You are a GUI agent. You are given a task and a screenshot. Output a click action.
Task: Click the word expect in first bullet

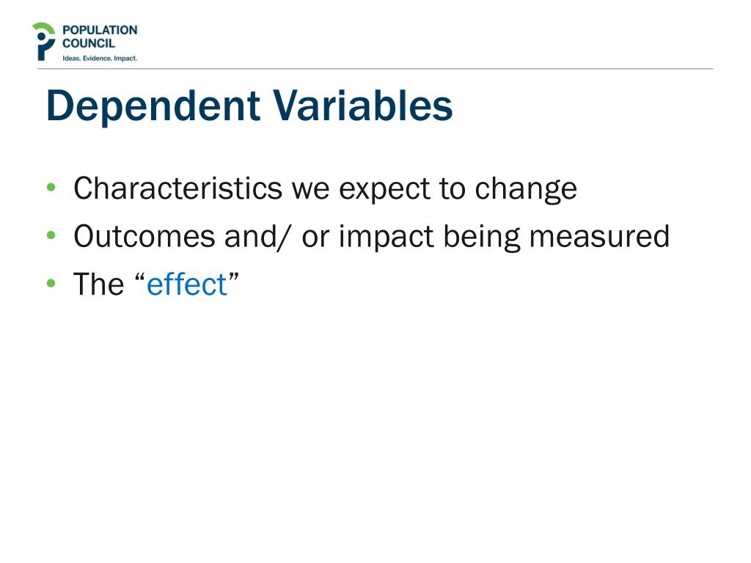(x=384, y=191)
